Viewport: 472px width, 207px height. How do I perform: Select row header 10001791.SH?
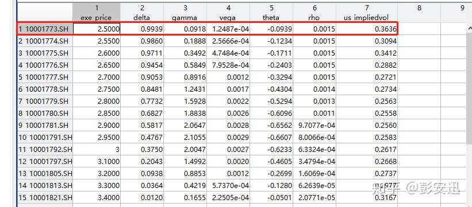coord(45,137)
